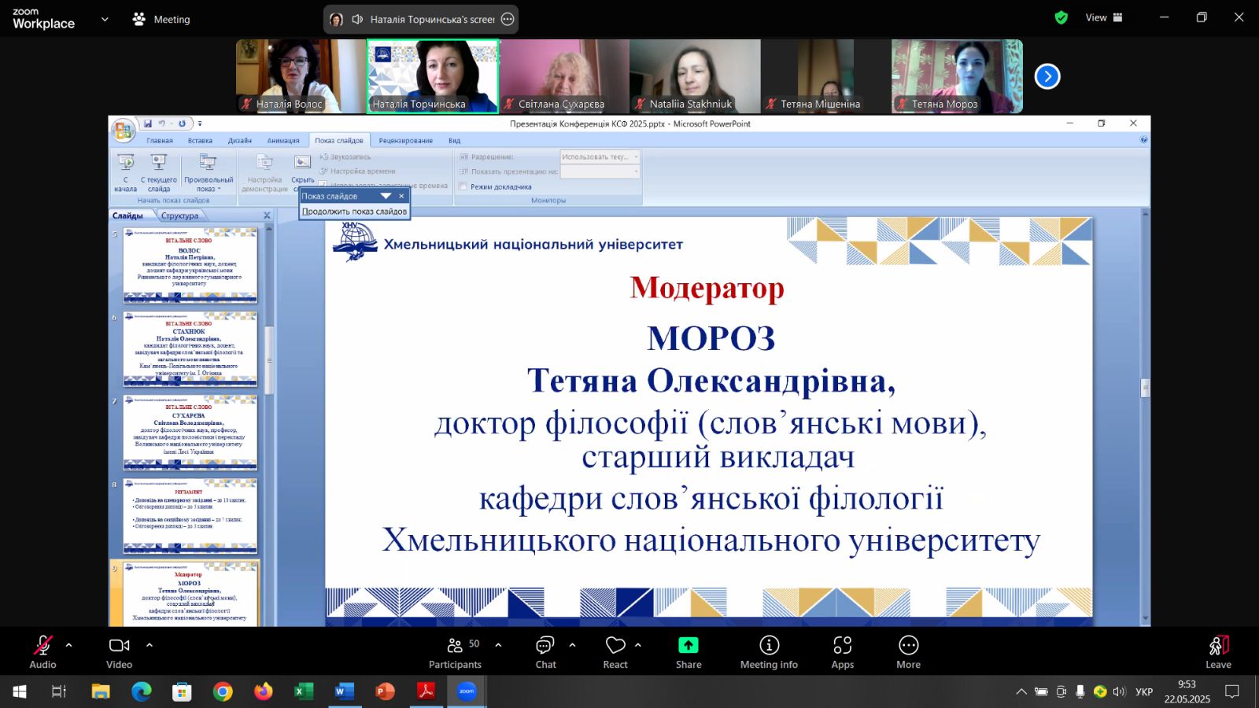Leave the meeting

1218,646
